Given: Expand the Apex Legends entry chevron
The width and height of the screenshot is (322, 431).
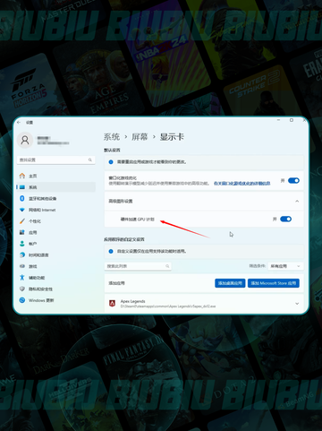Looking at the screenshot, I should (x=297, y=304).
